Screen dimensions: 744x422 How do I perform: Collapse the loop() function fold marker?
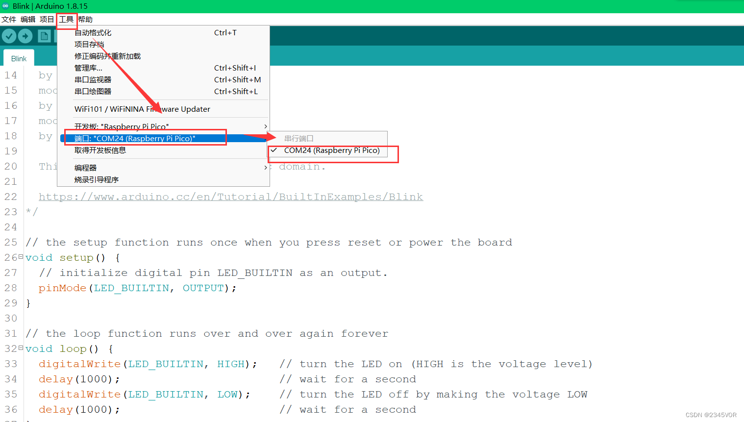coord(21,348)
